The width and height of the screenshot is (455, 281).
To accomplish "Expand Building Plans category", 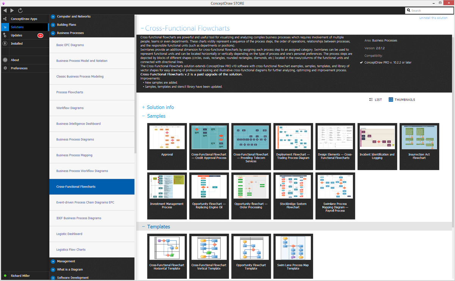I will coord(53,25).
